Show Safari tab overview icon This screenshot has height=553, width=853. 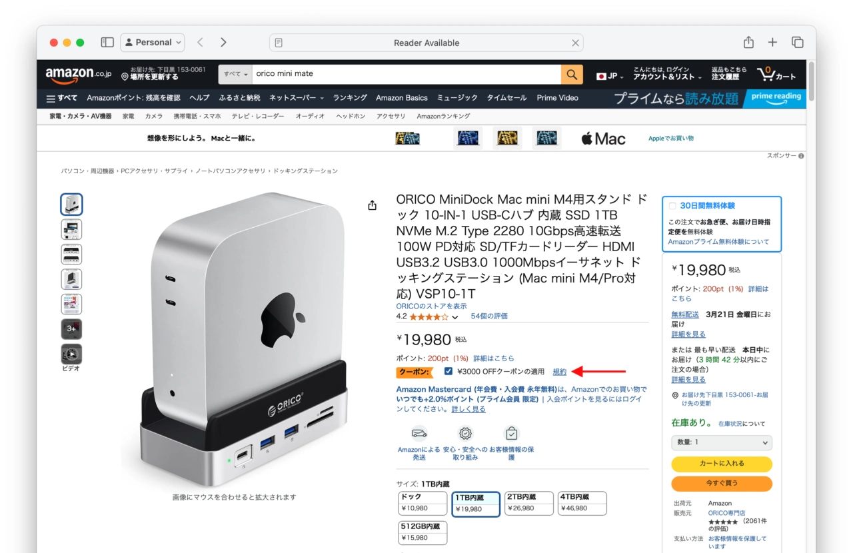797,43
